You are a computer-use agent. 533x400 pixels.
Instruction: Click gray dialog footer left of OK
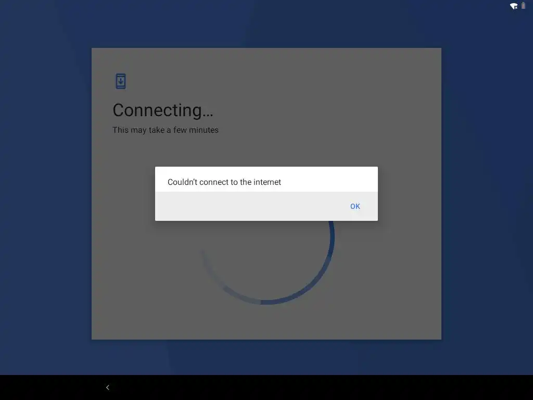(x=248, y=206)
